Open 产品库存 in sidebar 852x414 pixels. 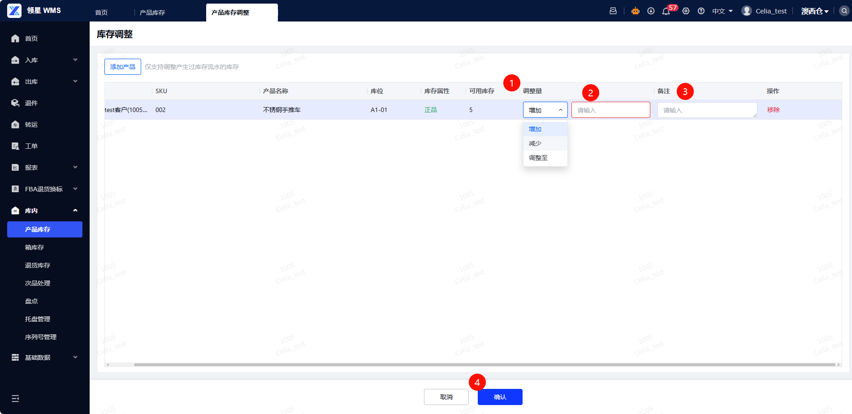pyautogui.click(x=45, y=229)
